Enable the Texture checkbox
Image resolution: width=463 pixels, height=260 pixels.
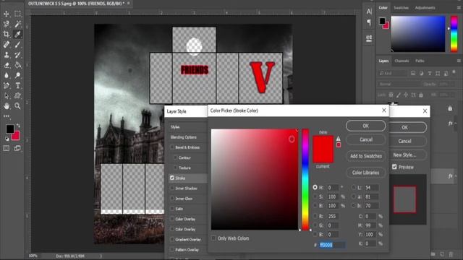[x=175, y=168]
